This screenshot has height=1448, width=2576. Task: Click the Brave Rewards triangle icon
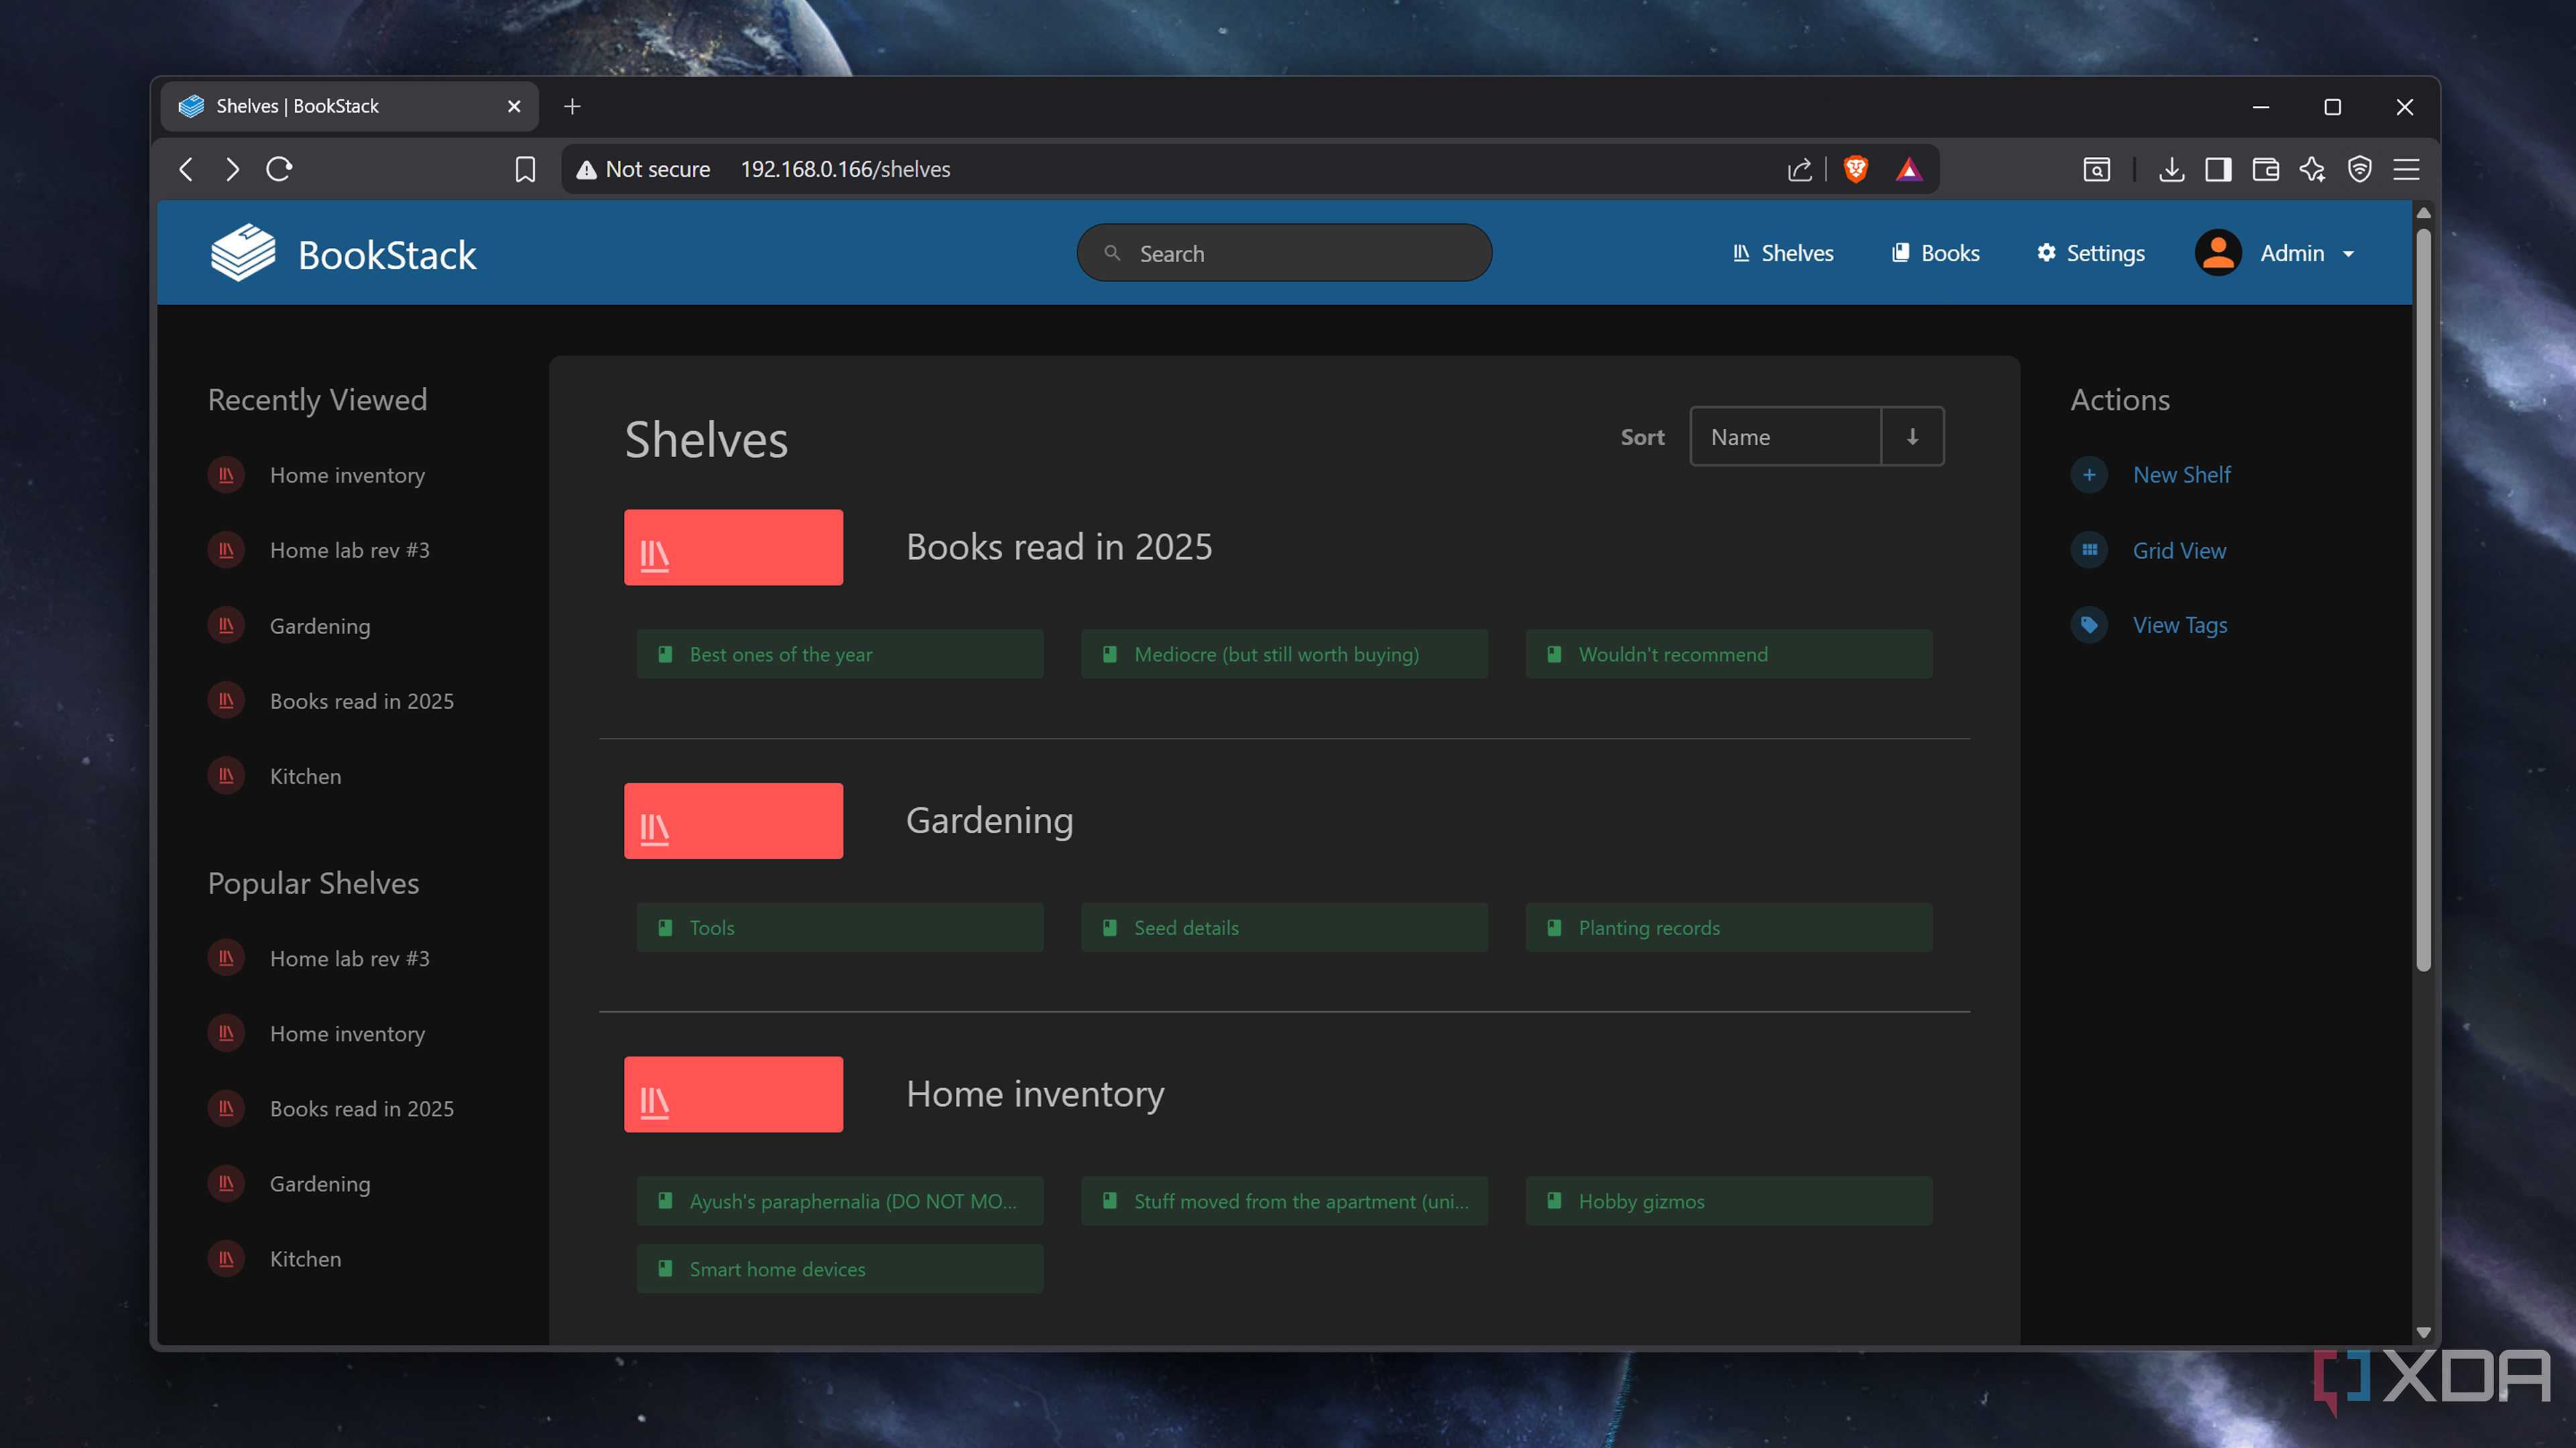pyautogui.click(x=1909, y=169)
